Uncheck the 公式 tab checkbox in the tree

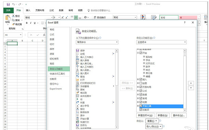click(x=141, y=91)
